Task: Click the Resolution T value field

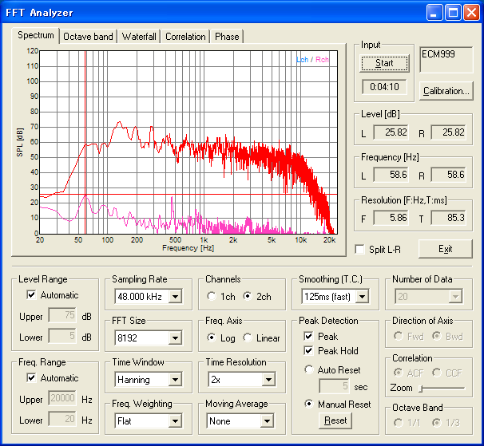Action: point(449,218)
